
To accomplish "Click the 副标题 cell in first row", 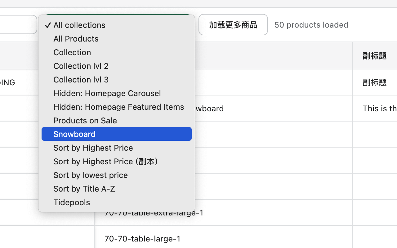I will point(374,82).
